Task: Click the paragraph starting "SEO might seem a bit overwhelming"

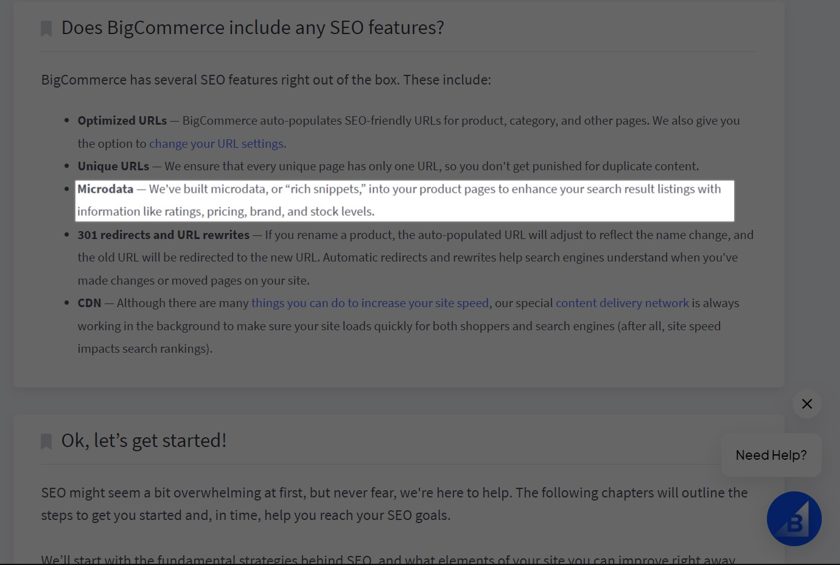Action: [x=394, y=493]
